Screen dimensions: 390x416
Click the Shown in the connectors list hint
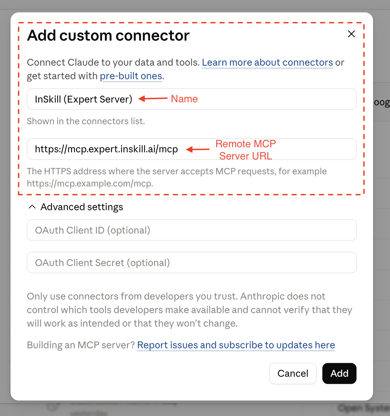point(86,121)
